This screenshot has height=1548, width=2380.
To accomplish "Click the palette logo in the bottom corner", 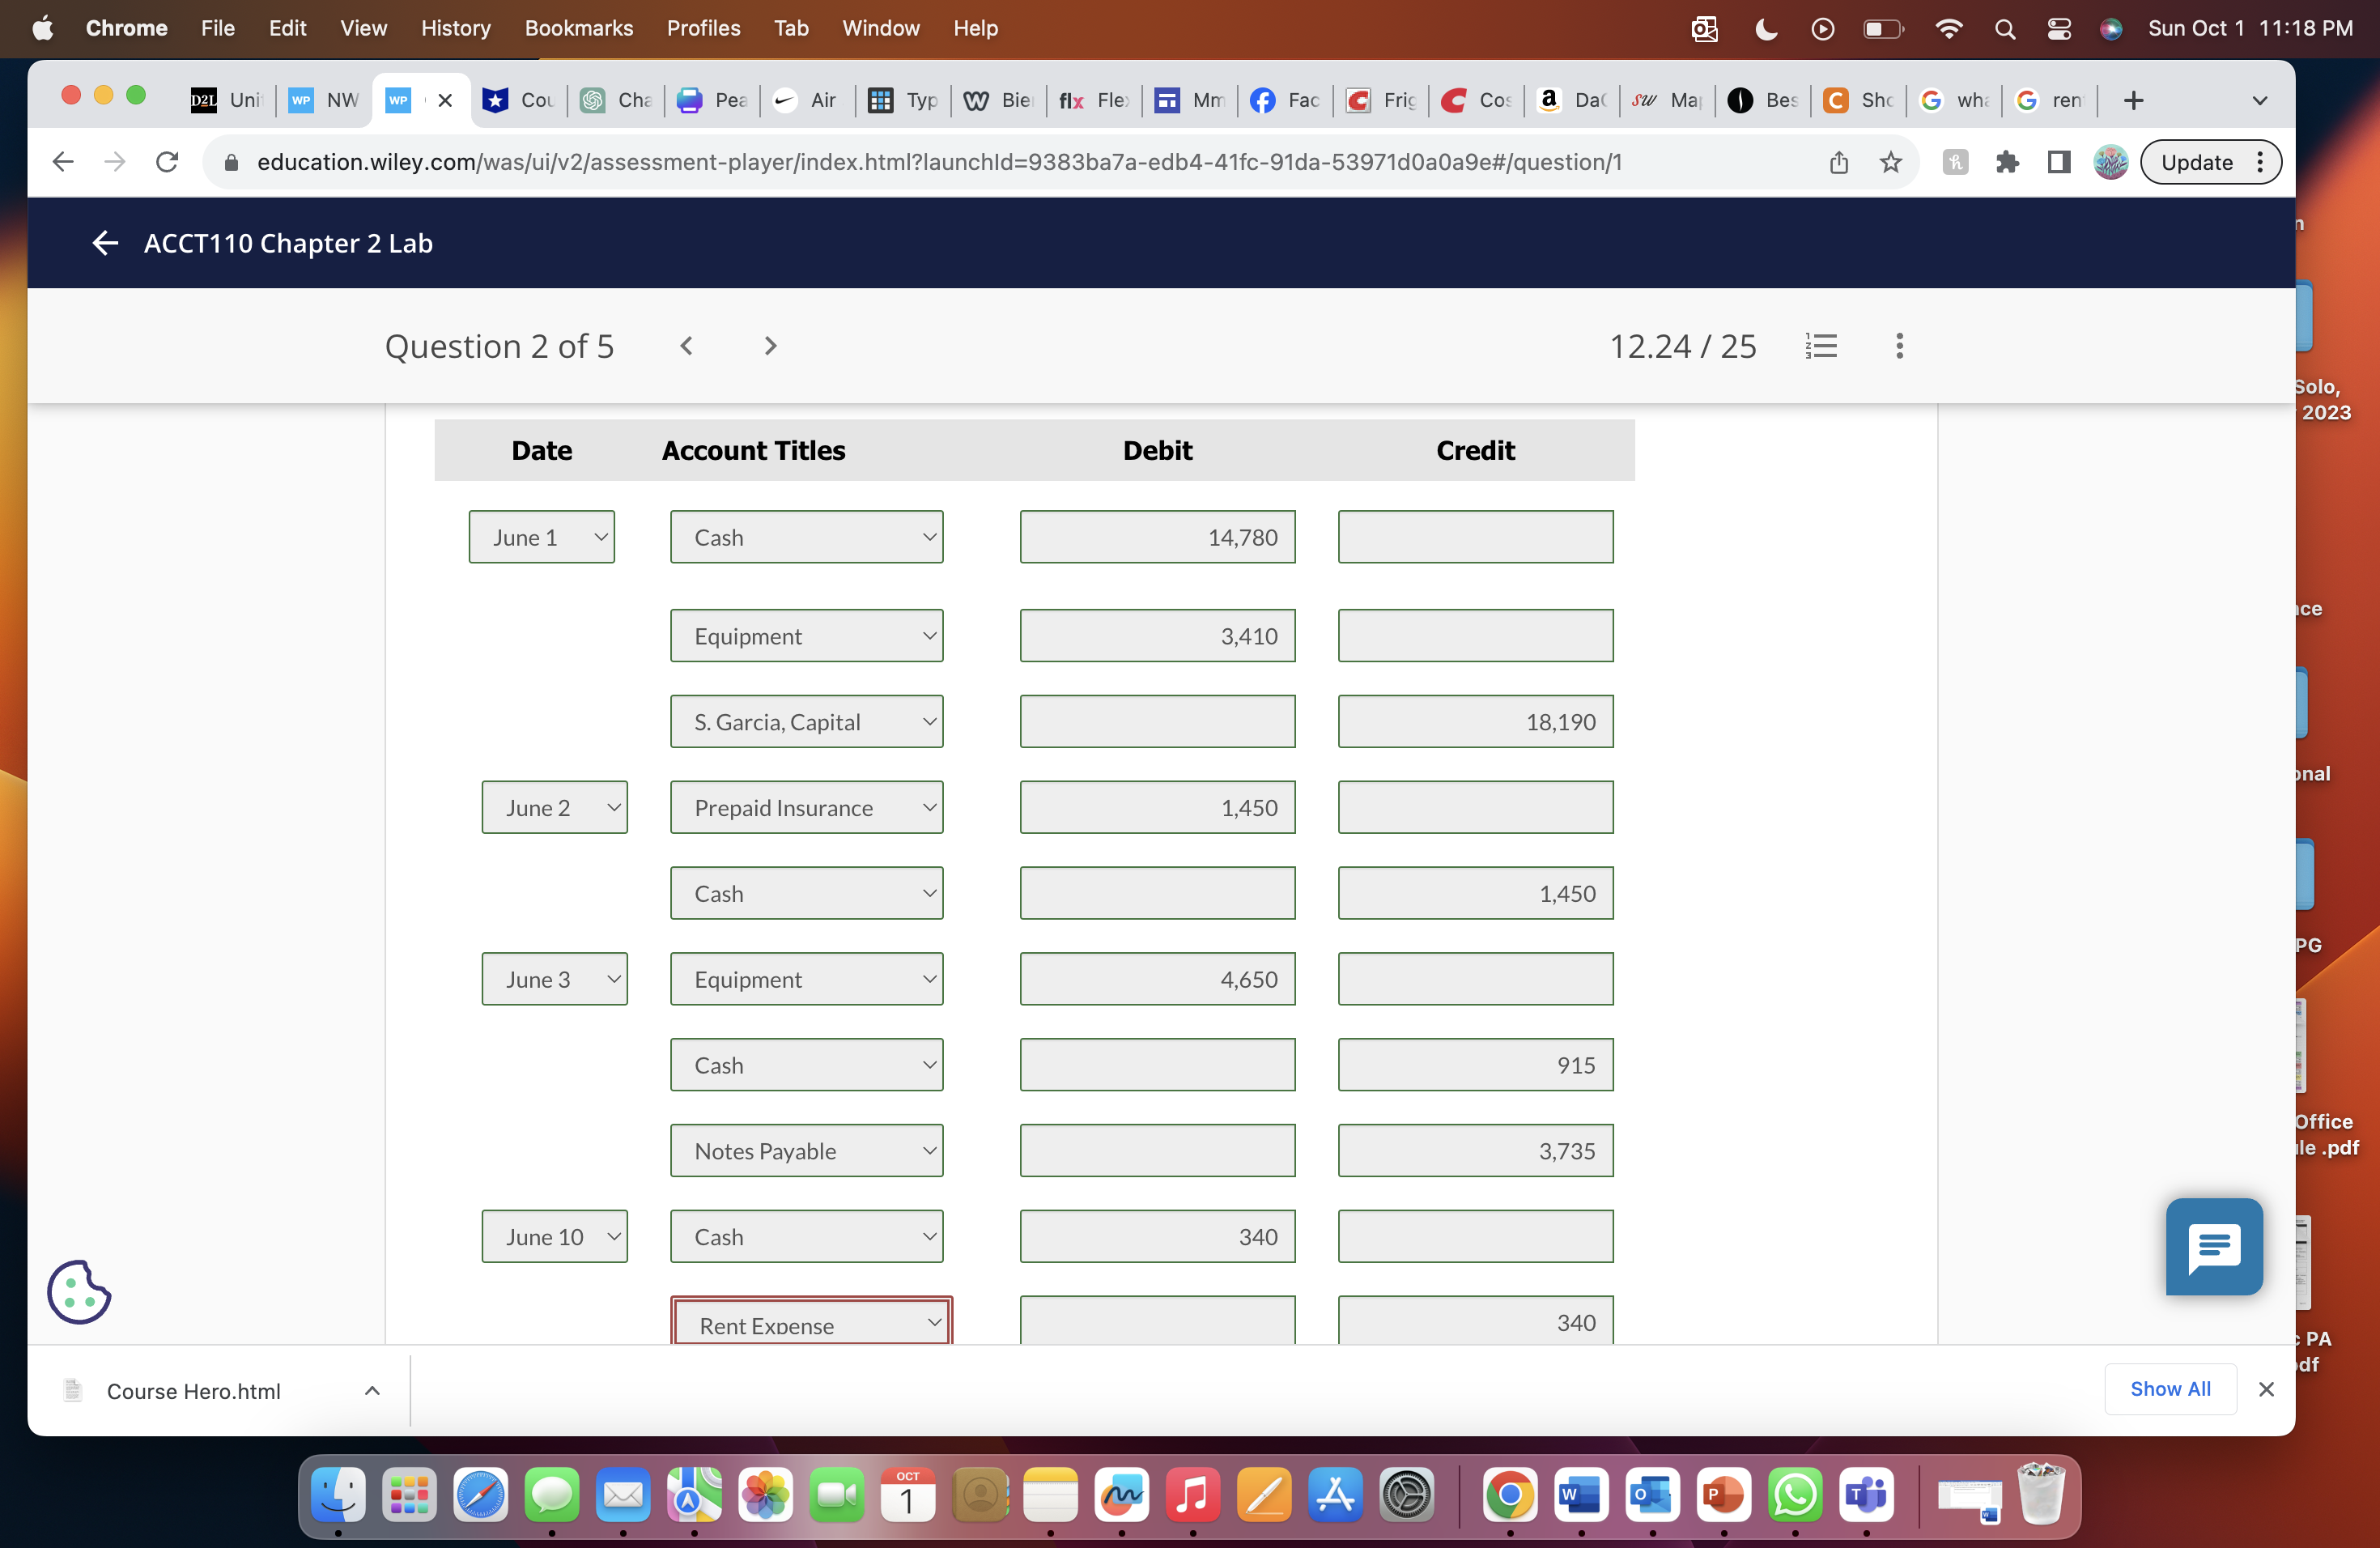I will [78, 1292].
